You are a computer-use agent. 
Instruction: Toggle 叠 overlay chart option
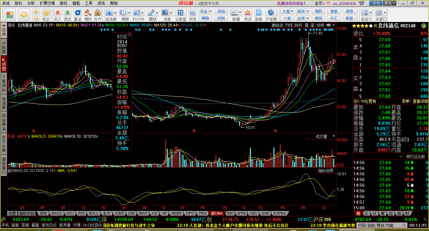(307, 25)
